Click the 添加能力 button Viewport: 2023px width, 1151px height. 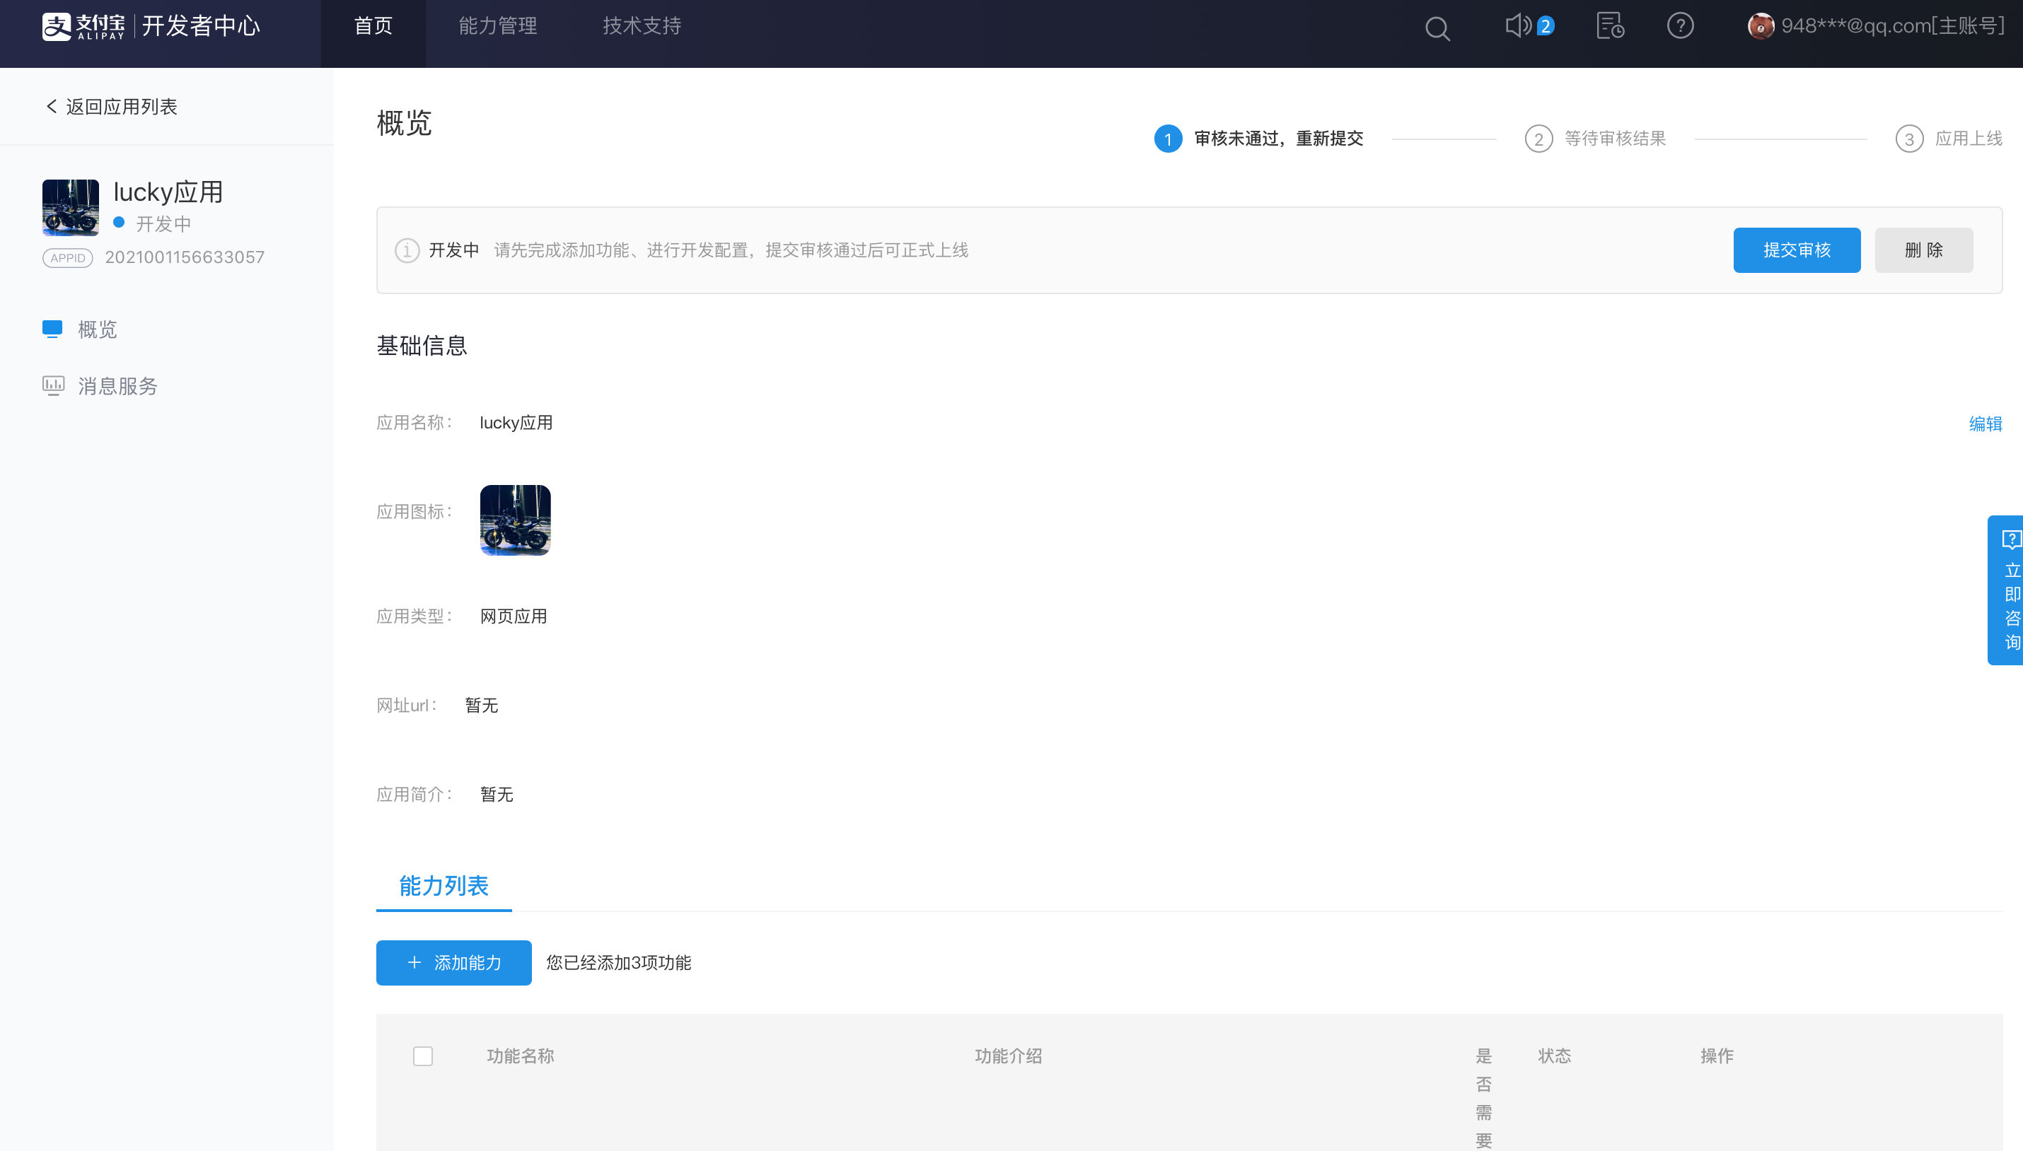pyautogui.click(x=453, y=963)
